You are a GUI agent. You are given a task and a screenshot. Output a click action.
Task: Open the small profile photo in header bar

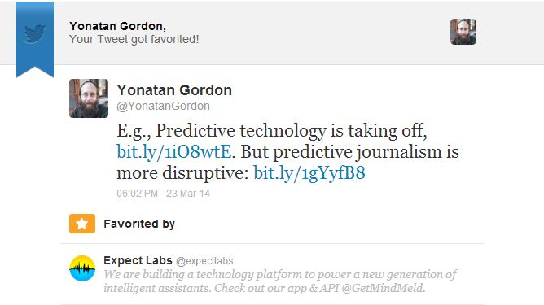[463, 32]
